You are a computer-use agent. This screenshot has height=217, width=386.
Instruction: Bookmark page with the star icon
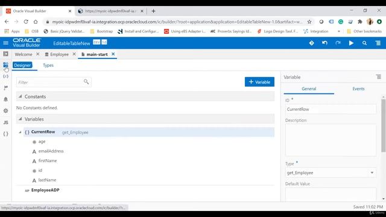[309, 22]
